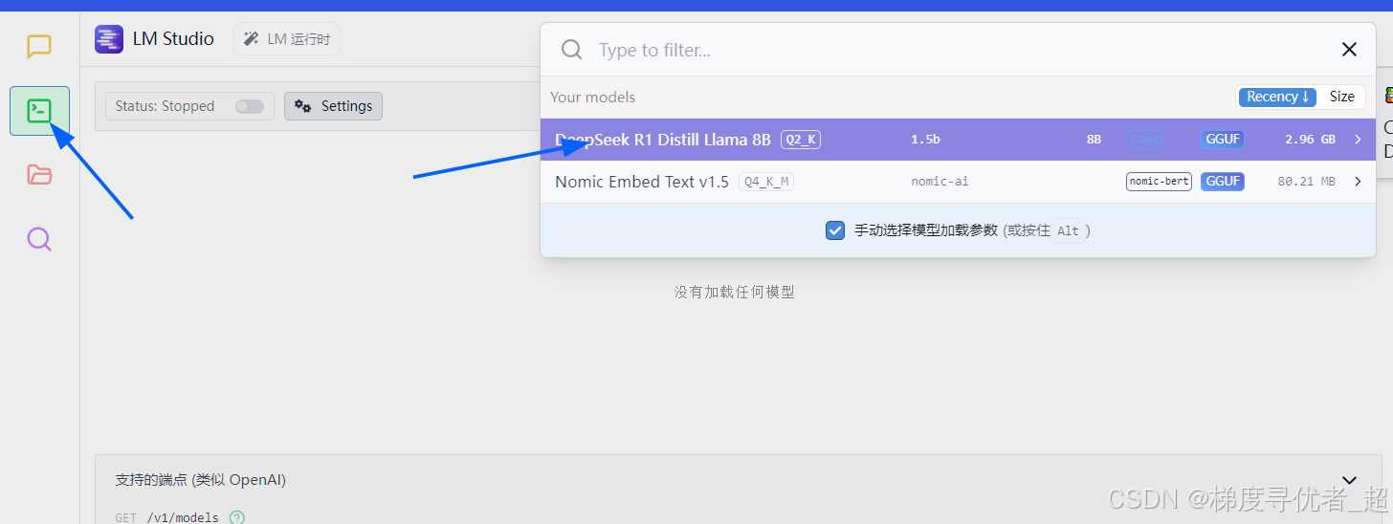The height and width of the screenshot is (524, 1393).
Task: Open the LM 运行时 runtime button
Action: click(x=287, y=39)
